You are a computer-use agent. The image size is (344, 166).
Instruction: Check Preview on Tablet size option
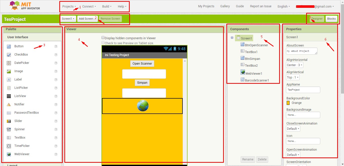pyautogui.click(x=103, y=43)
